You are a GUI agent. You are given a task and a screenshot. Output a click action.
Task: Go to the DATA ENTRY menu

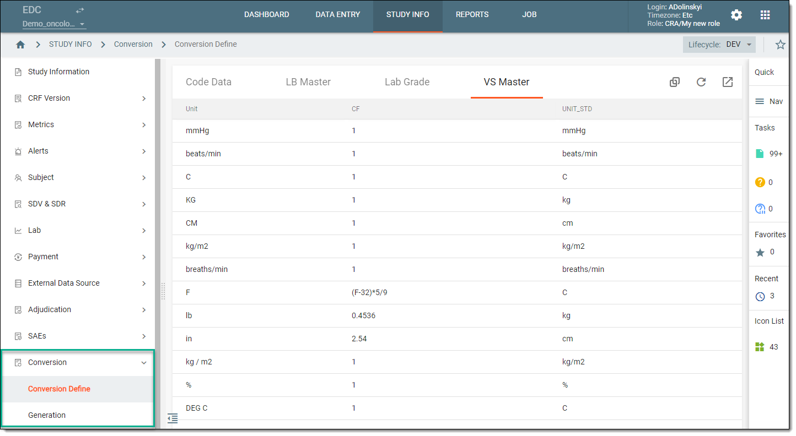(338, 15)
